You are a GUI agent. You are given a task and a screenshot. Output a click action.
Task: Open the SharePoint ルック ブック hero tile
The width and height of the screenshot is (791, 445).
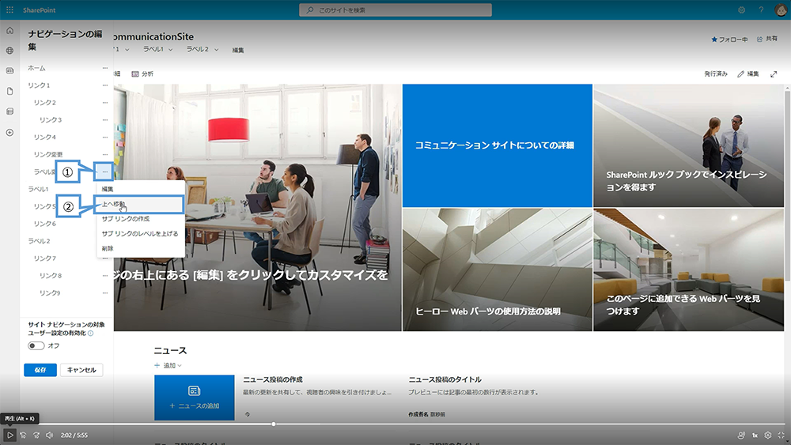[x=689, y=145]
